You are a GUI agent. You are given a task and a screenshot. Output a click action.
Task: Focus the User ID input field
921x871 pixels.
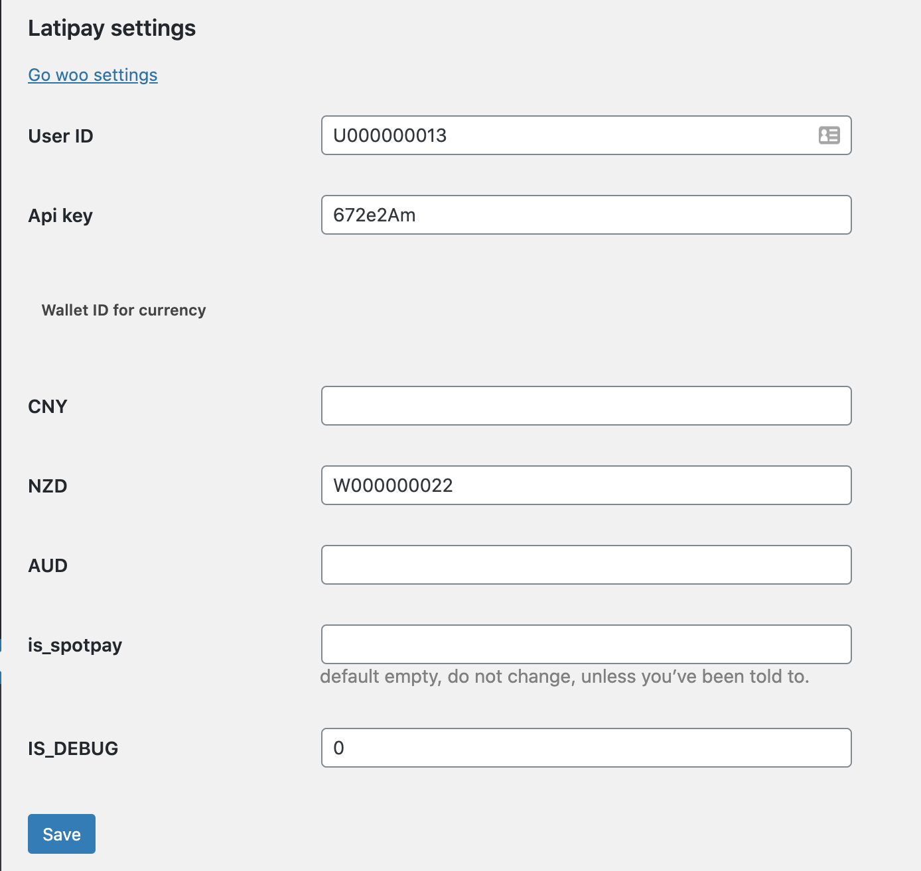point(587,135)
